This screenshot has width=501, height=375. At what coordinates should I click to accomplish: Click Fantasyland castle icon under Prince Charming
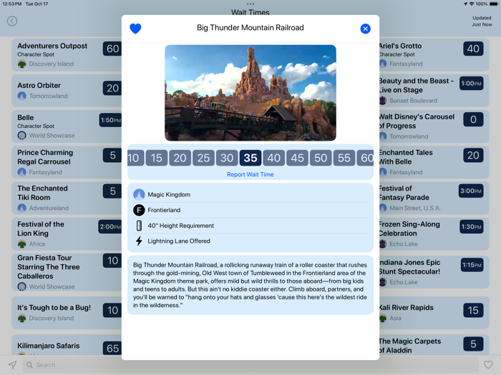(21, 172)
